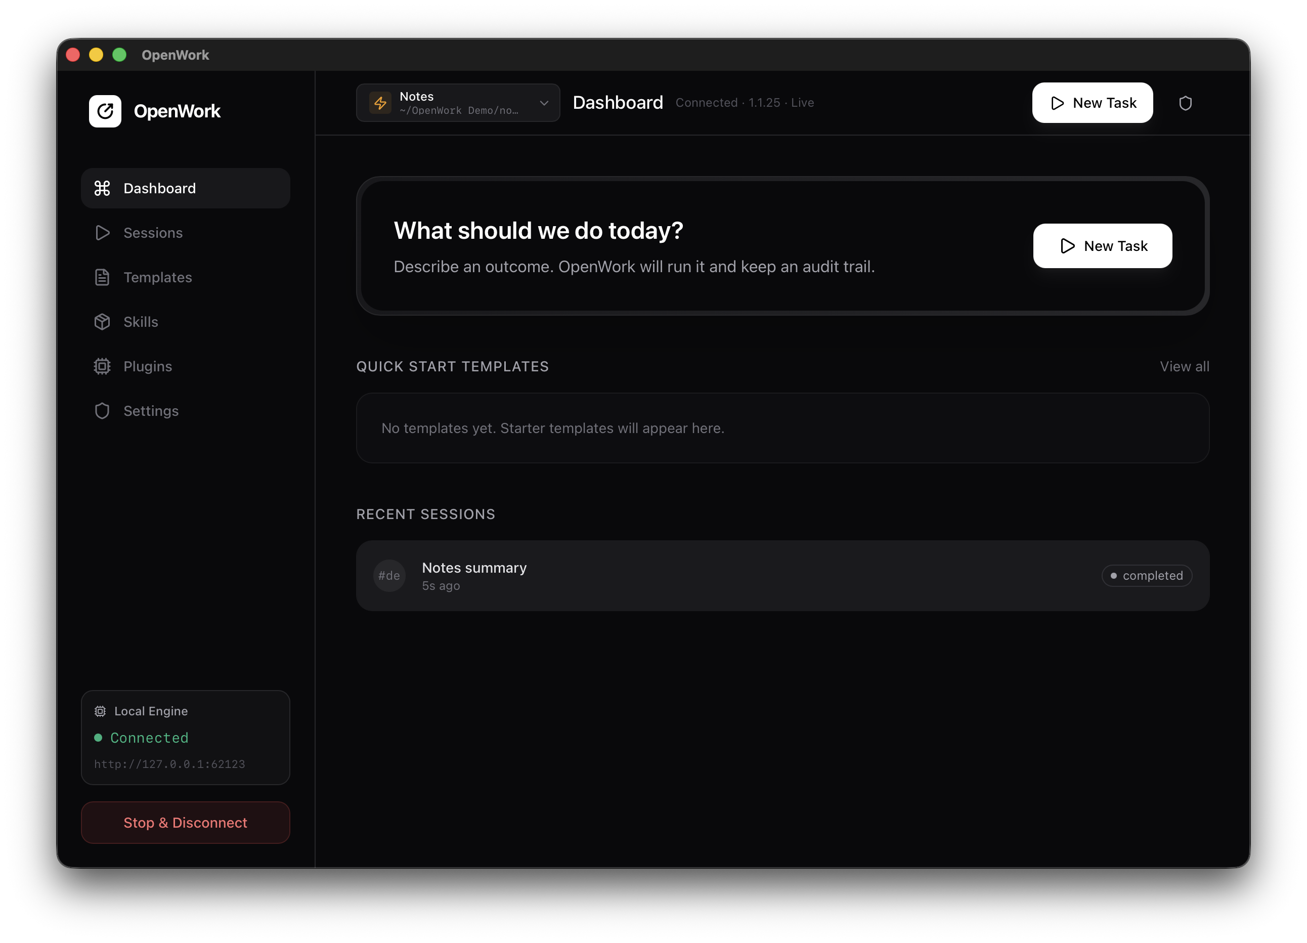This screenshot has width=1307, height=943.
Task: Click the #de session avatar
Action: pos(389,575)
